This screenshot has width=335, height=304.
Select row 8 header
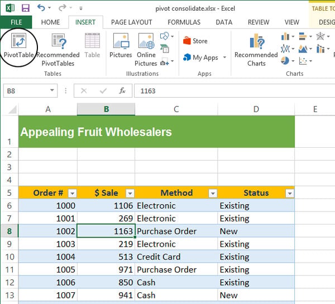[x=9, y=231]
